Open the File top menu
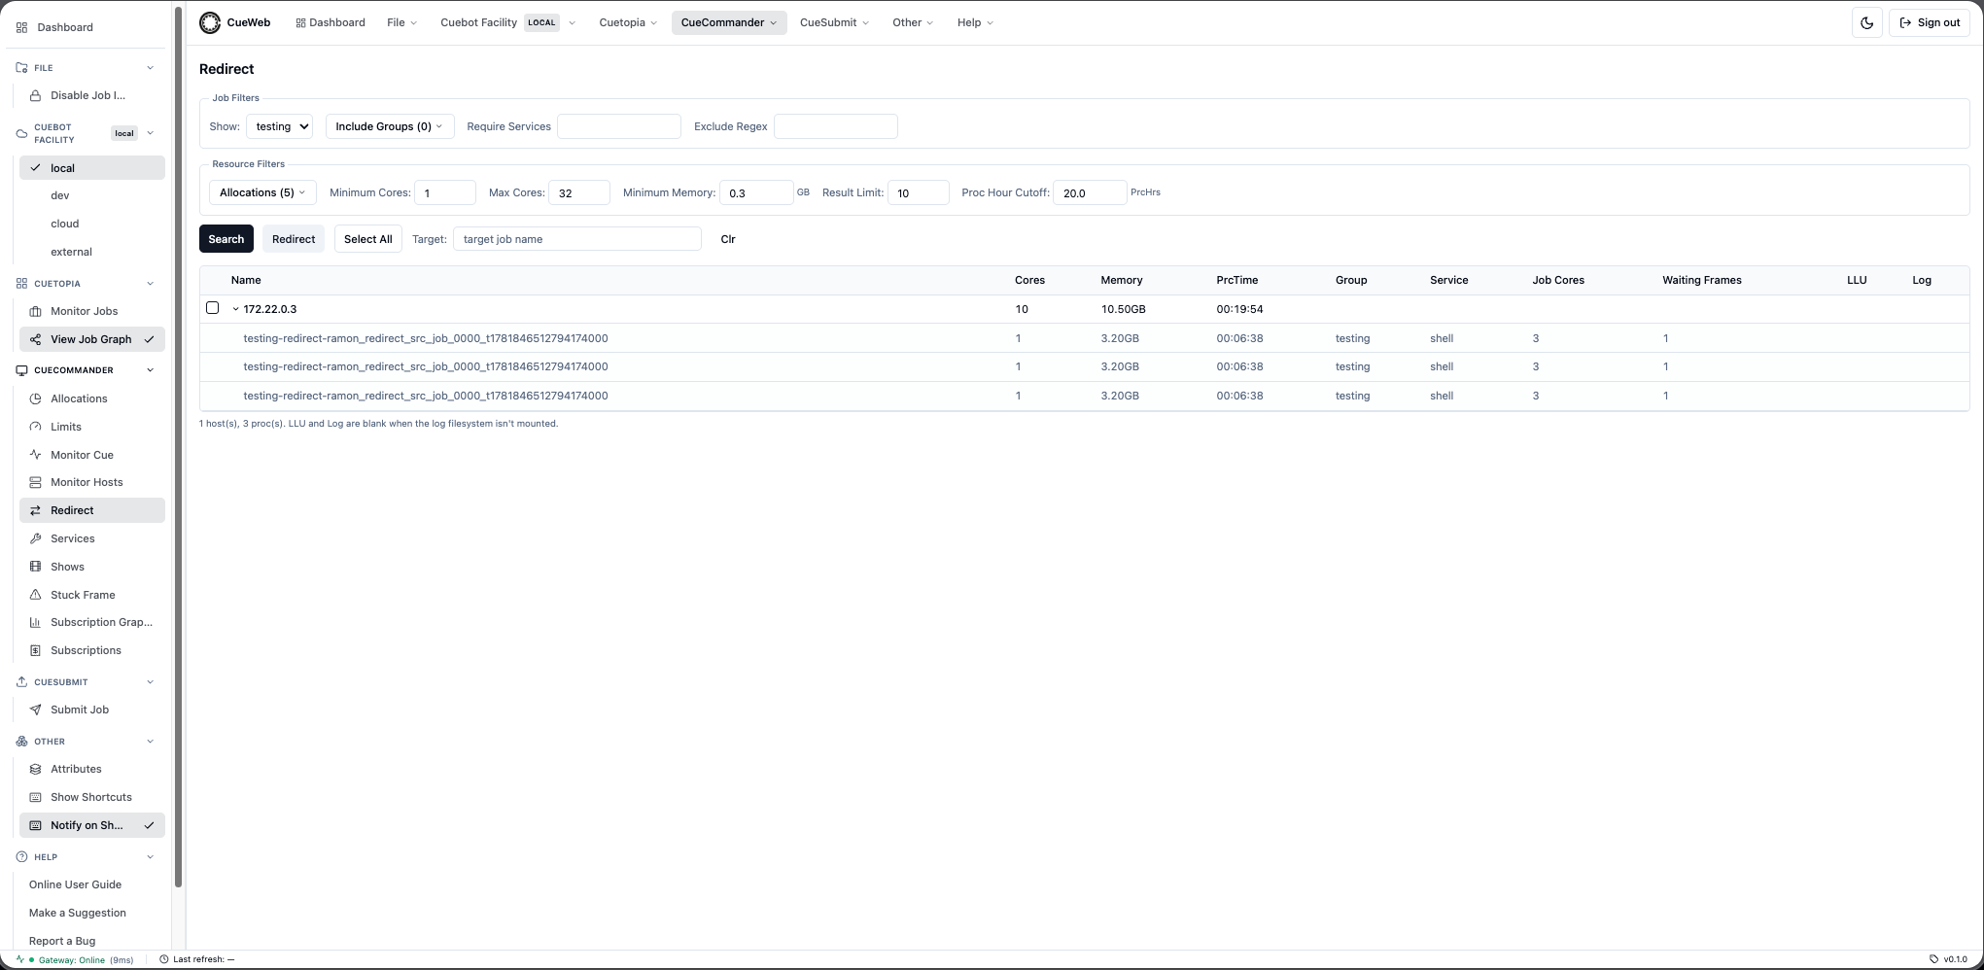The width and height of the screenshot is (1984, 970). click(401, 22)
